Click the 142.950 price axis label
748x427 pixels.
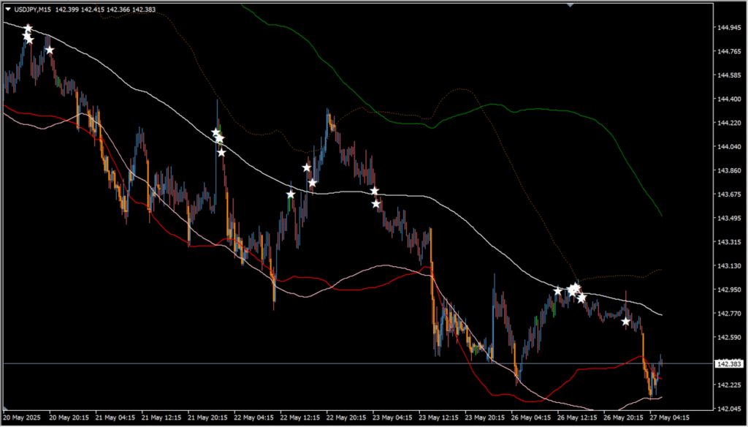(729, 290)
